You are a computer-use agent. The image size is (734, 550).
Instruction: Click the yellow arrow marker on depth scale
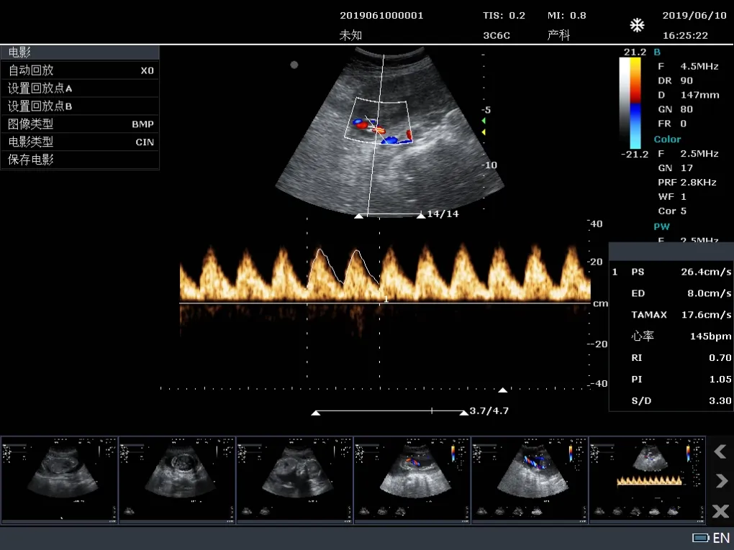(x=484, y=132)
